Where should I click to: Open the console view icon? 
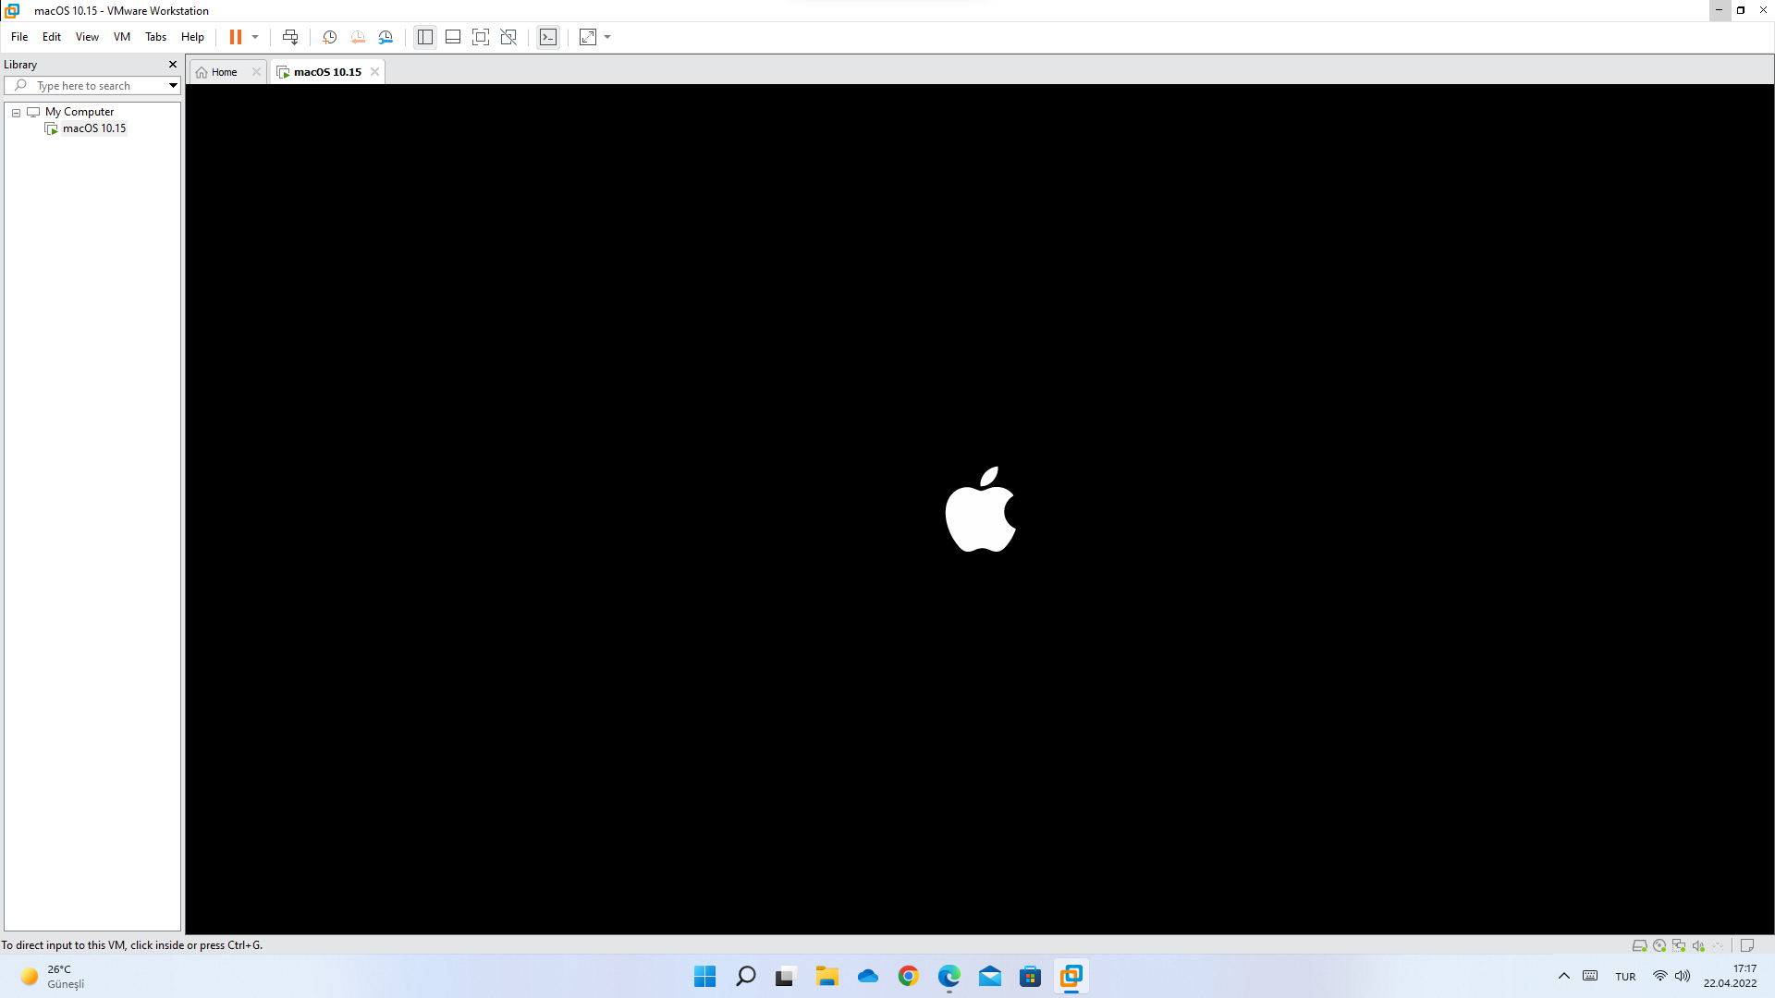548,37
